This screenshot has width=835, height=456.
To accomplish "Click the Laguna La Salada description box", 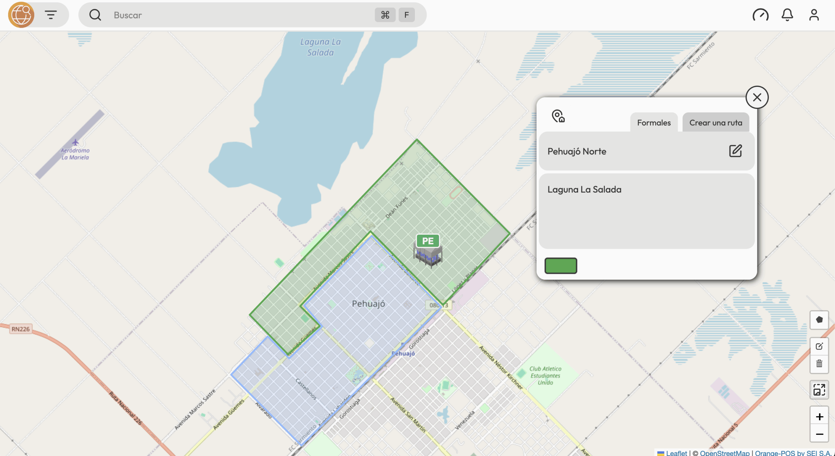I will coord(646,211).
